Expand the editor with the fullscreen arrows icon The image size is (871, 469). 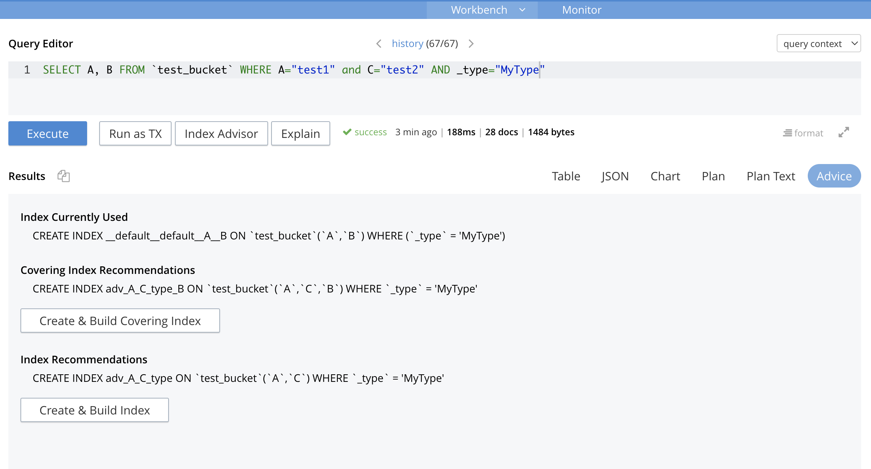coord(844,132)
